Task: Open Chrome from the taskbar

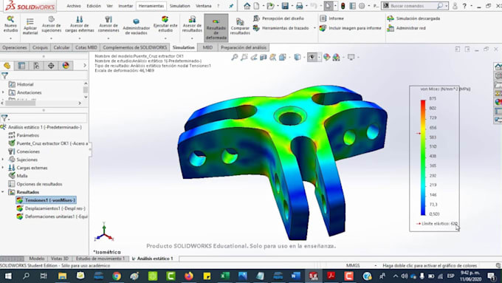Action: pyautogui.click(x=117, y=276)
